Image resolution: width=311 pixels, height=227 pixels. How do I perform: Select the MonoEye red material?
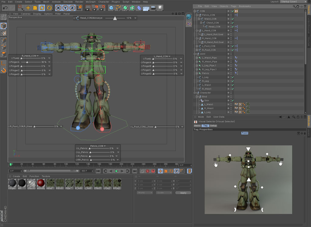pyautogui.click(x=41, y=184)
